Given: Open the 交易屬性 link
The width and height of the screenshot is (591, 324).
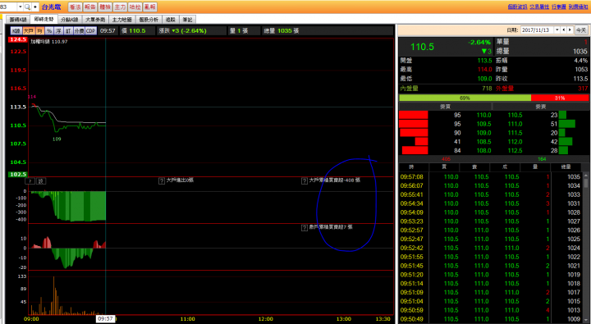Looking at the screenshot, I should [539, 7].
